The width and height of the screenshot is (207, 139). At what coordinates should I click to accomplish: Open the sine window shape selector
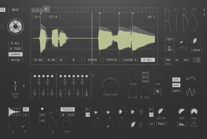[196, 50]
